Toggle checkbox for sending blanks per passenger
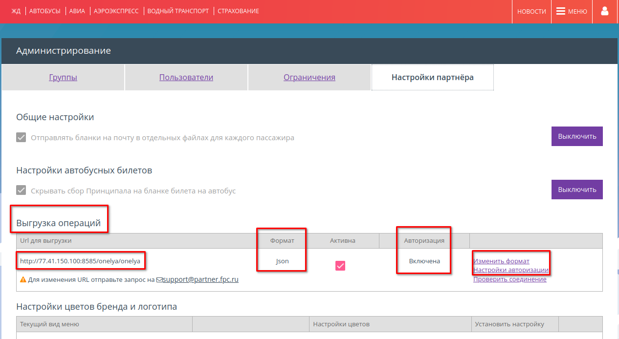The width and height of the screenshot is (619, 339). pos(21,137)
